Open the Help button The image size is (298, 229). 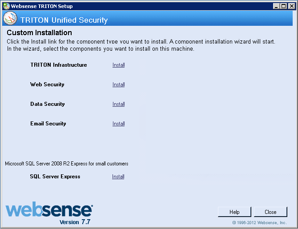coord(234,212)
